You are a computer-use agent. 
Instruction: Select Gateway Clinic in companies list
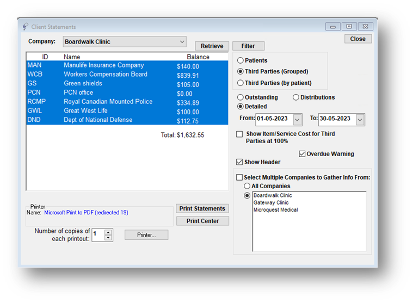point(271,202)
